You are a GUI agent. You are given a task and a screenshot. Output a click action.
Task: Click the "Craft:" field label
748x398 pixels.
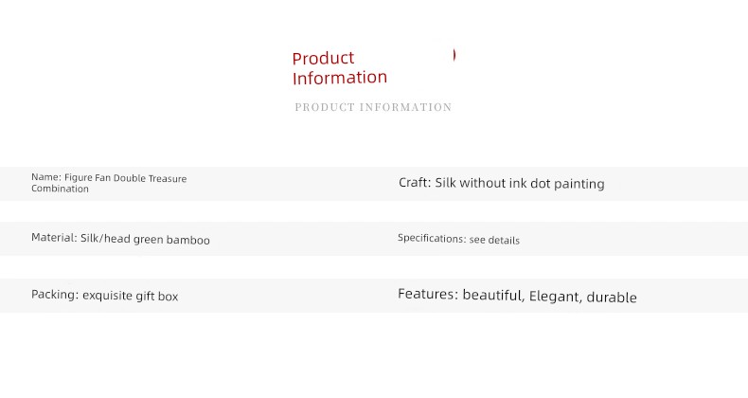pos(415,183)
